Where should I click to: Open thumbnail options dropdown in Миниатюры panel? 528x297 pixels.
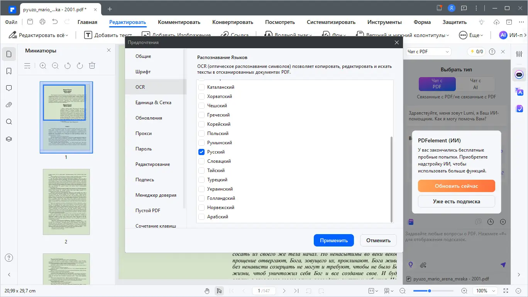pos(27,66)
